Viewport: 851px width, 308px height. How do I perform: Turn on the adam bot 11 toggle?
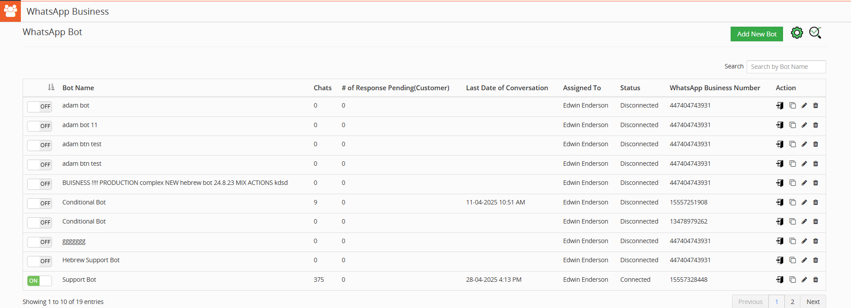pos(40,126)
